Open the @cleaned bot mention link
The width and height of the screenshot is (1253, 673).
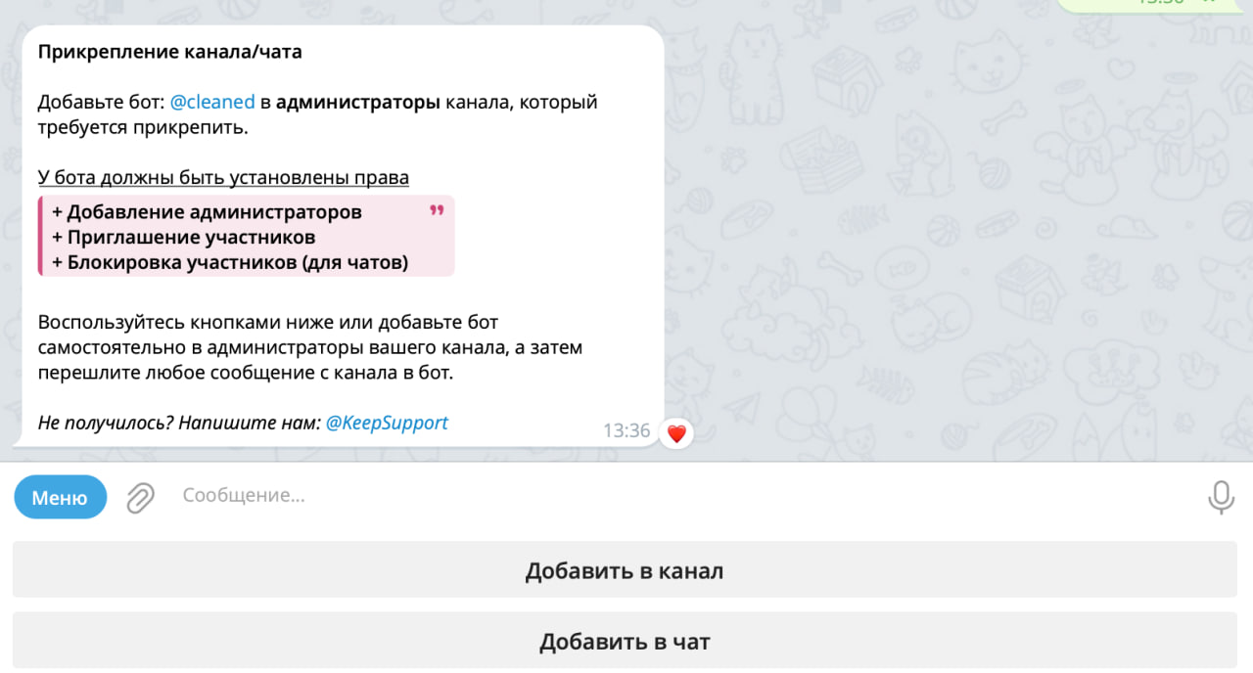coord(212,102)
